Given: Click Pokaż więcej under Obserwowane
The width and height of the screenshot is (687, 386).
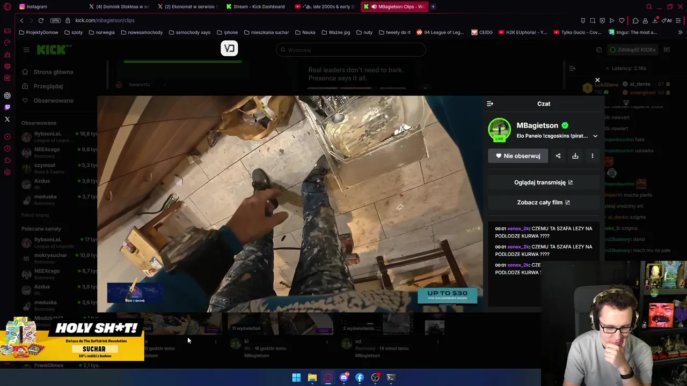Looking at the screenshot, I should [35, 215].
